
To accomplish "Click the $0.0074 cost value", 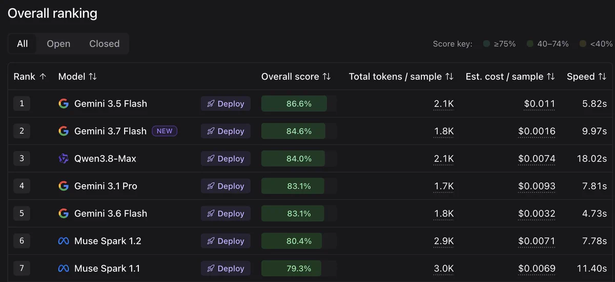I will (x=537, y=158).
